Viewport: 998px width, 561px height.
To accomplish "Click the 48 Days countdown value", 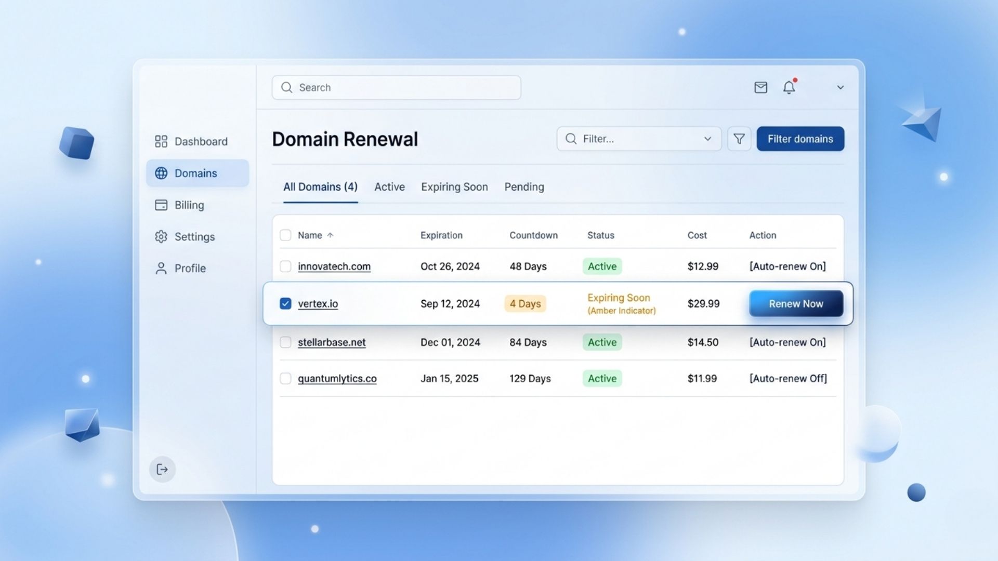I will [x=528, y=266].
